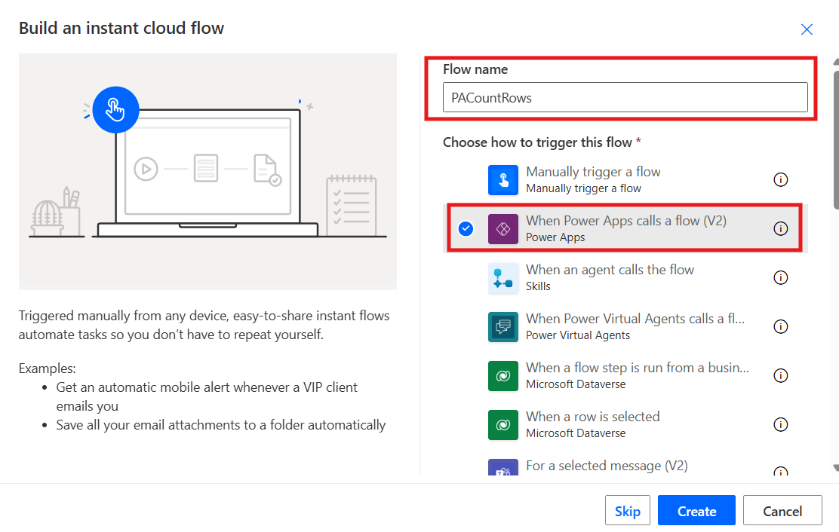Viewport: 839px width, 532px height.
Task: Open info for Manually trigger a flow
Action: pyautogui.click(x=781, y=179)
